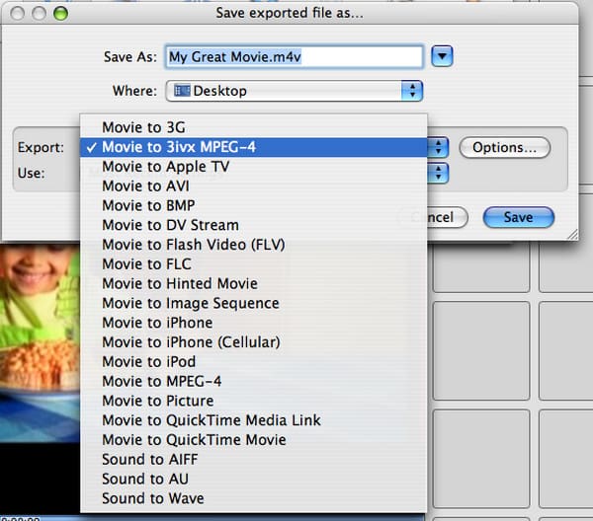Select Movie to 3G export option
593x521 pixels.
pos(143,127)
